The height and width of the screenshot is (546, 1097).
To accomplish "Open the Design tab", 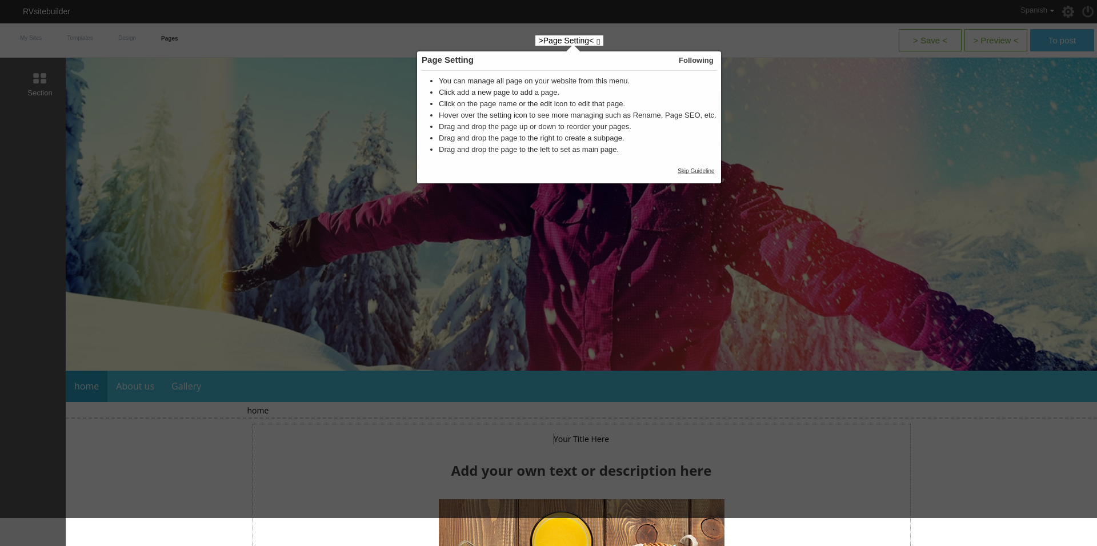I will click(x=127, y=38).
